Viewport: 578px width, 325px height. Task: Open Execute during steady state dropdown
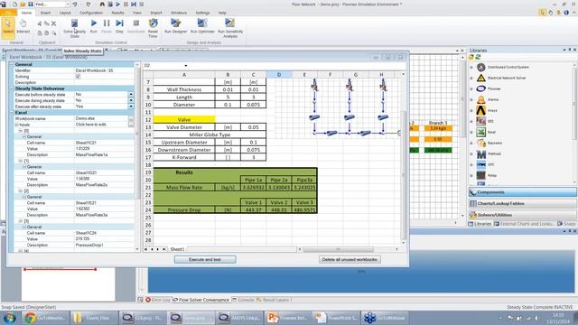(x=131, y=100)
